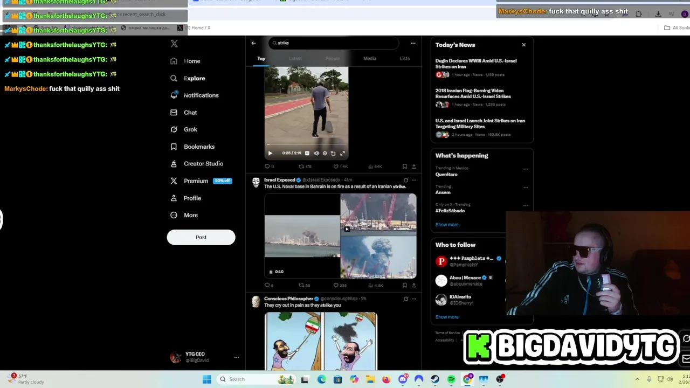Show more under What's happening

click(x=447, y=225)
